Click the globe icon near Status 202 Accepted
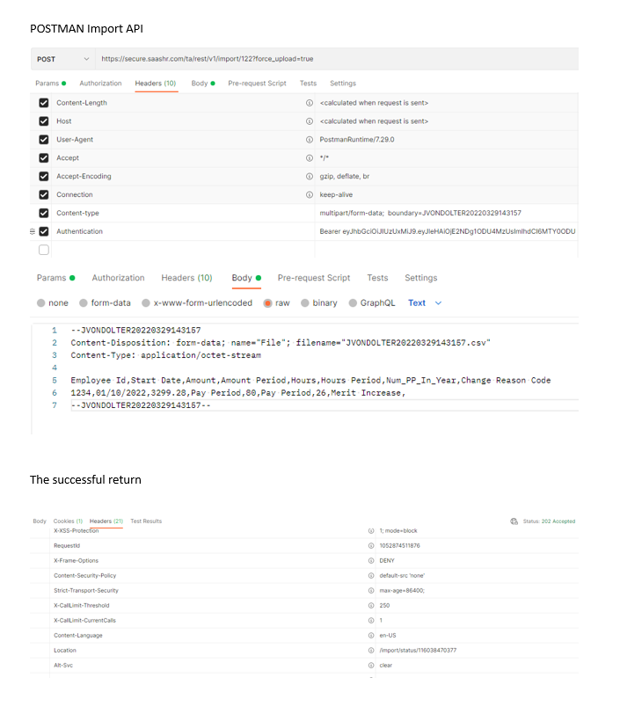The width and height of the screenshot is (620, 707). [514, 521]
